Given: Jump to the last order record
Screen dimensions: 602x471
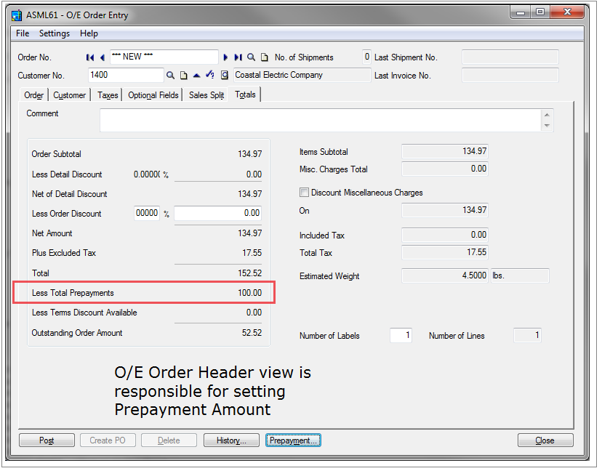Looking at the screenshot, I should pos(238,57).
